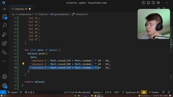Click the 'Jul 11' code line
173x97 pixels.
point(34,18)
